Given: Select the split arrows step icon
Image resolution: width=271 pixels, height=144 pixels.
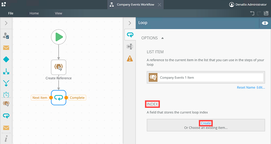Looking at the screenshot, I should tap(6, 71).
